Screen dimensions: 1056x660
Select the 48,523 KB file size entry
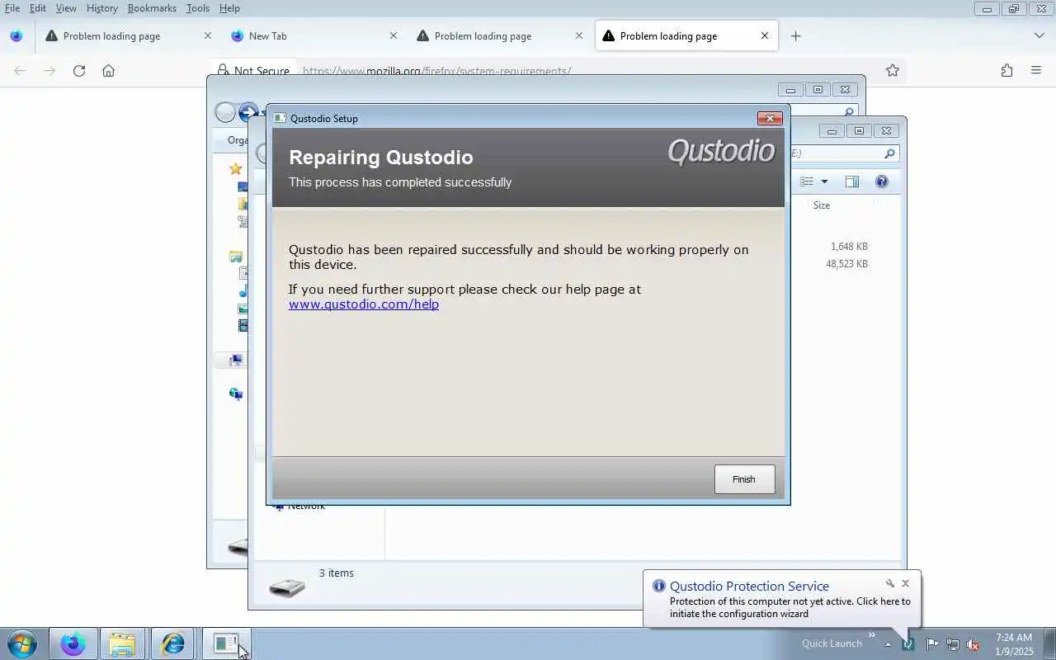click(x=846, y=264)
